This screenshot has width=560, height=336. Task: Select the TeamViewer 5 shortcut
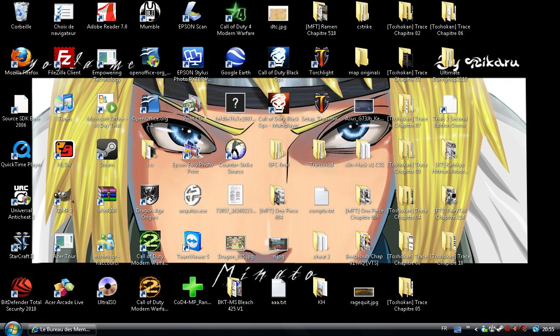coord(192,241)
